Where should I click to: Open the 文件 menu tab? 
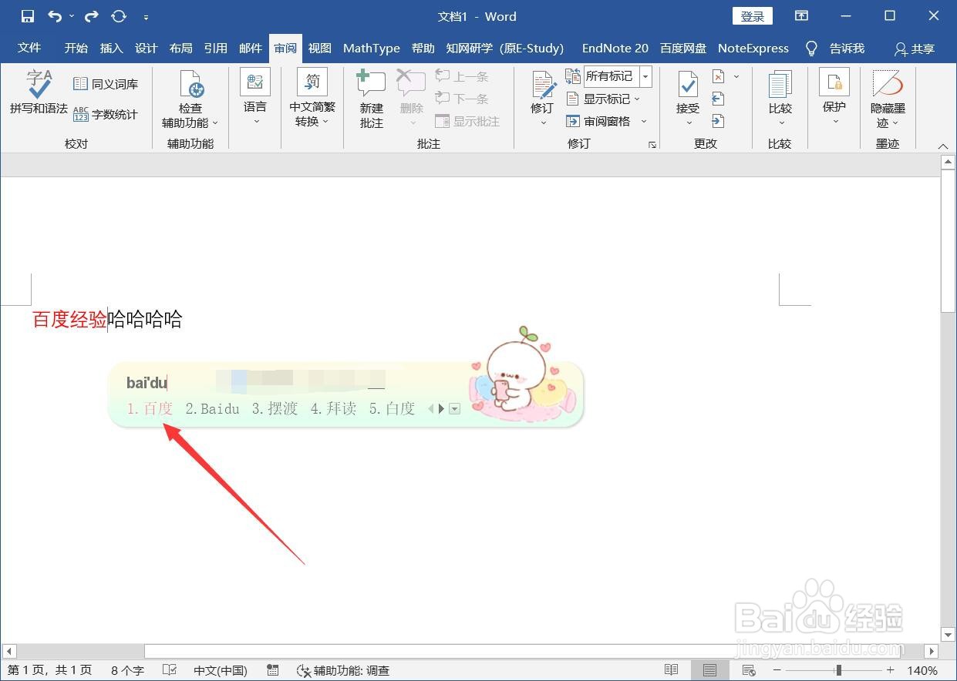(x=29, y=48)
